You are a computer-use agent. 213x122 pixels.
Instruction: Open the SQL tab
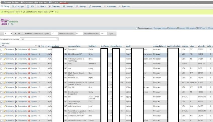click(30, 6)
